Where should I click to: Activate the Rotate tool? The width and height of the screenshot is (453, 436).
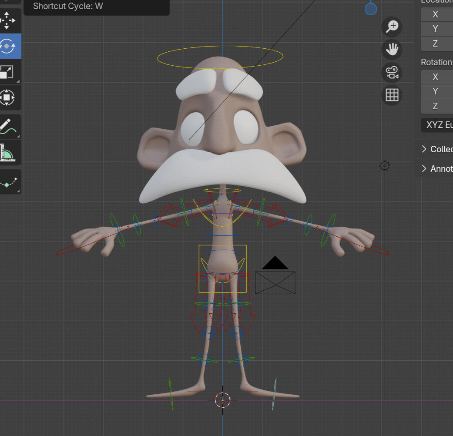8,46
